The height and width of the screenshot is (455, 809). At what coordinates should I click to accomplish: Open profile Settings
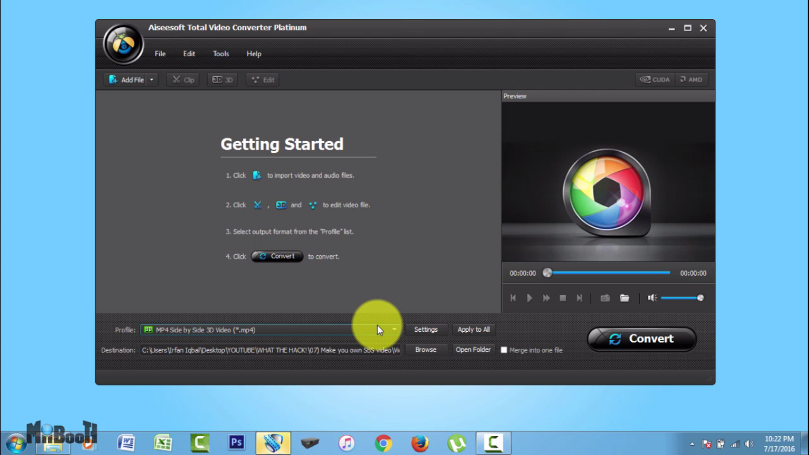point(426,330)
